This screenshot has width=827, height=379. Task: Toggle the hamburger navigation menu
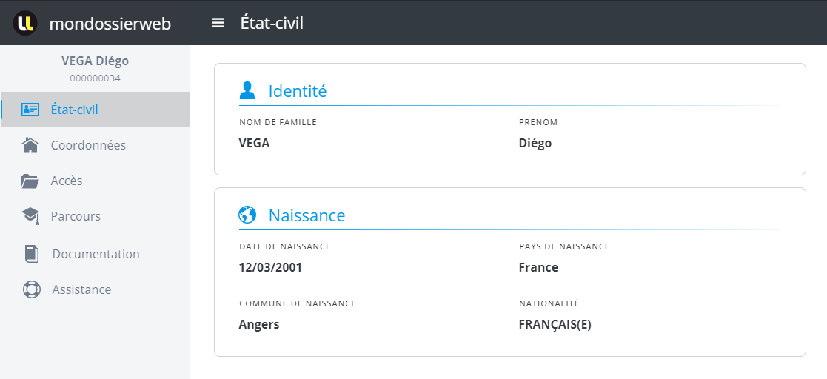click(x=218, y=23)
